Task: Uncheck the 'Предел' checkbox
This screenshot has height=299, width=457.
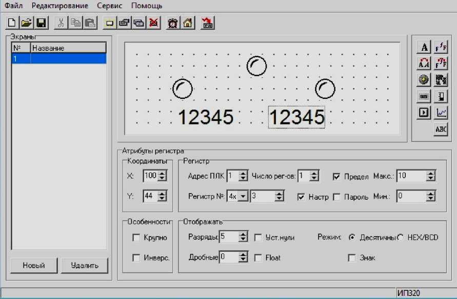Action: (x=336, y=177)
